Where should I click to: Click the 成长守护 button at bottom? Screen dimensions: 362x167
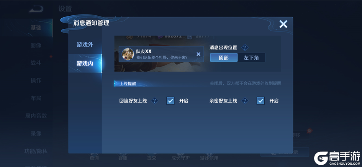click(180, 158)
